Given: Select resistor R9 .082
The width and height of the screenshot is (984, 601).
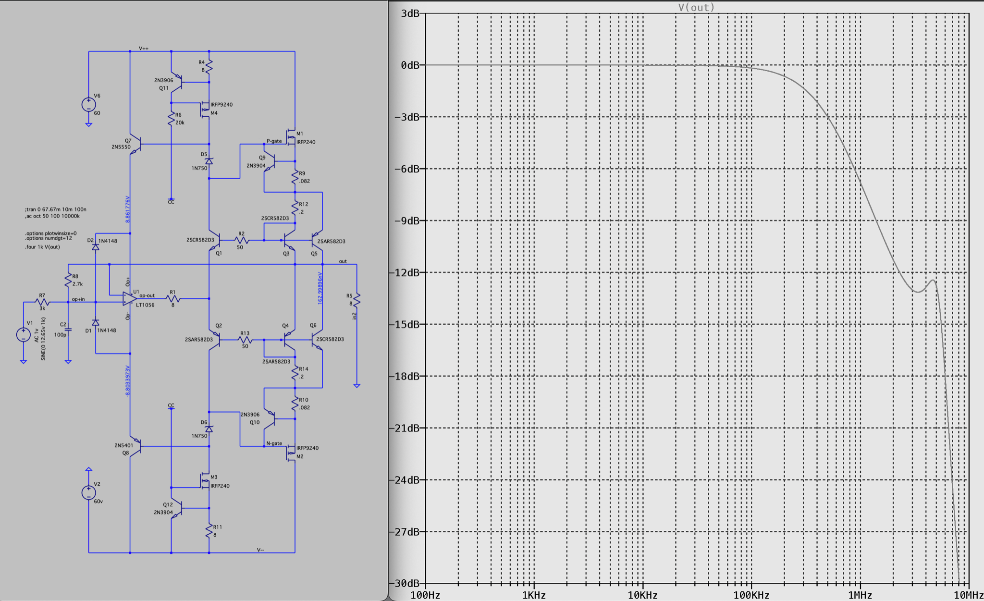Looking at the screenshot, I should (x=295, y=177).
